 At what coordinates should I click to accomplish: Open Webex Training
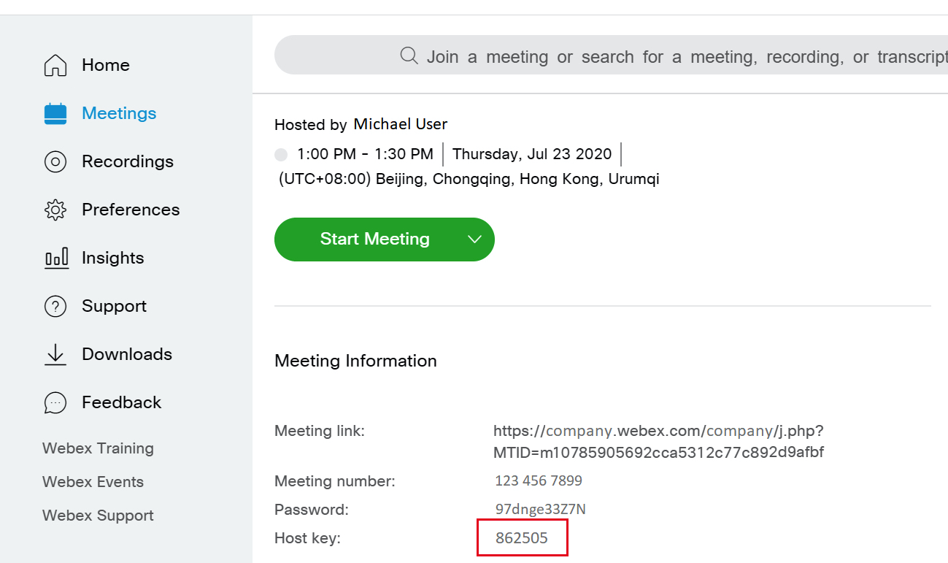pyautogui.click(x=98, y=448)
